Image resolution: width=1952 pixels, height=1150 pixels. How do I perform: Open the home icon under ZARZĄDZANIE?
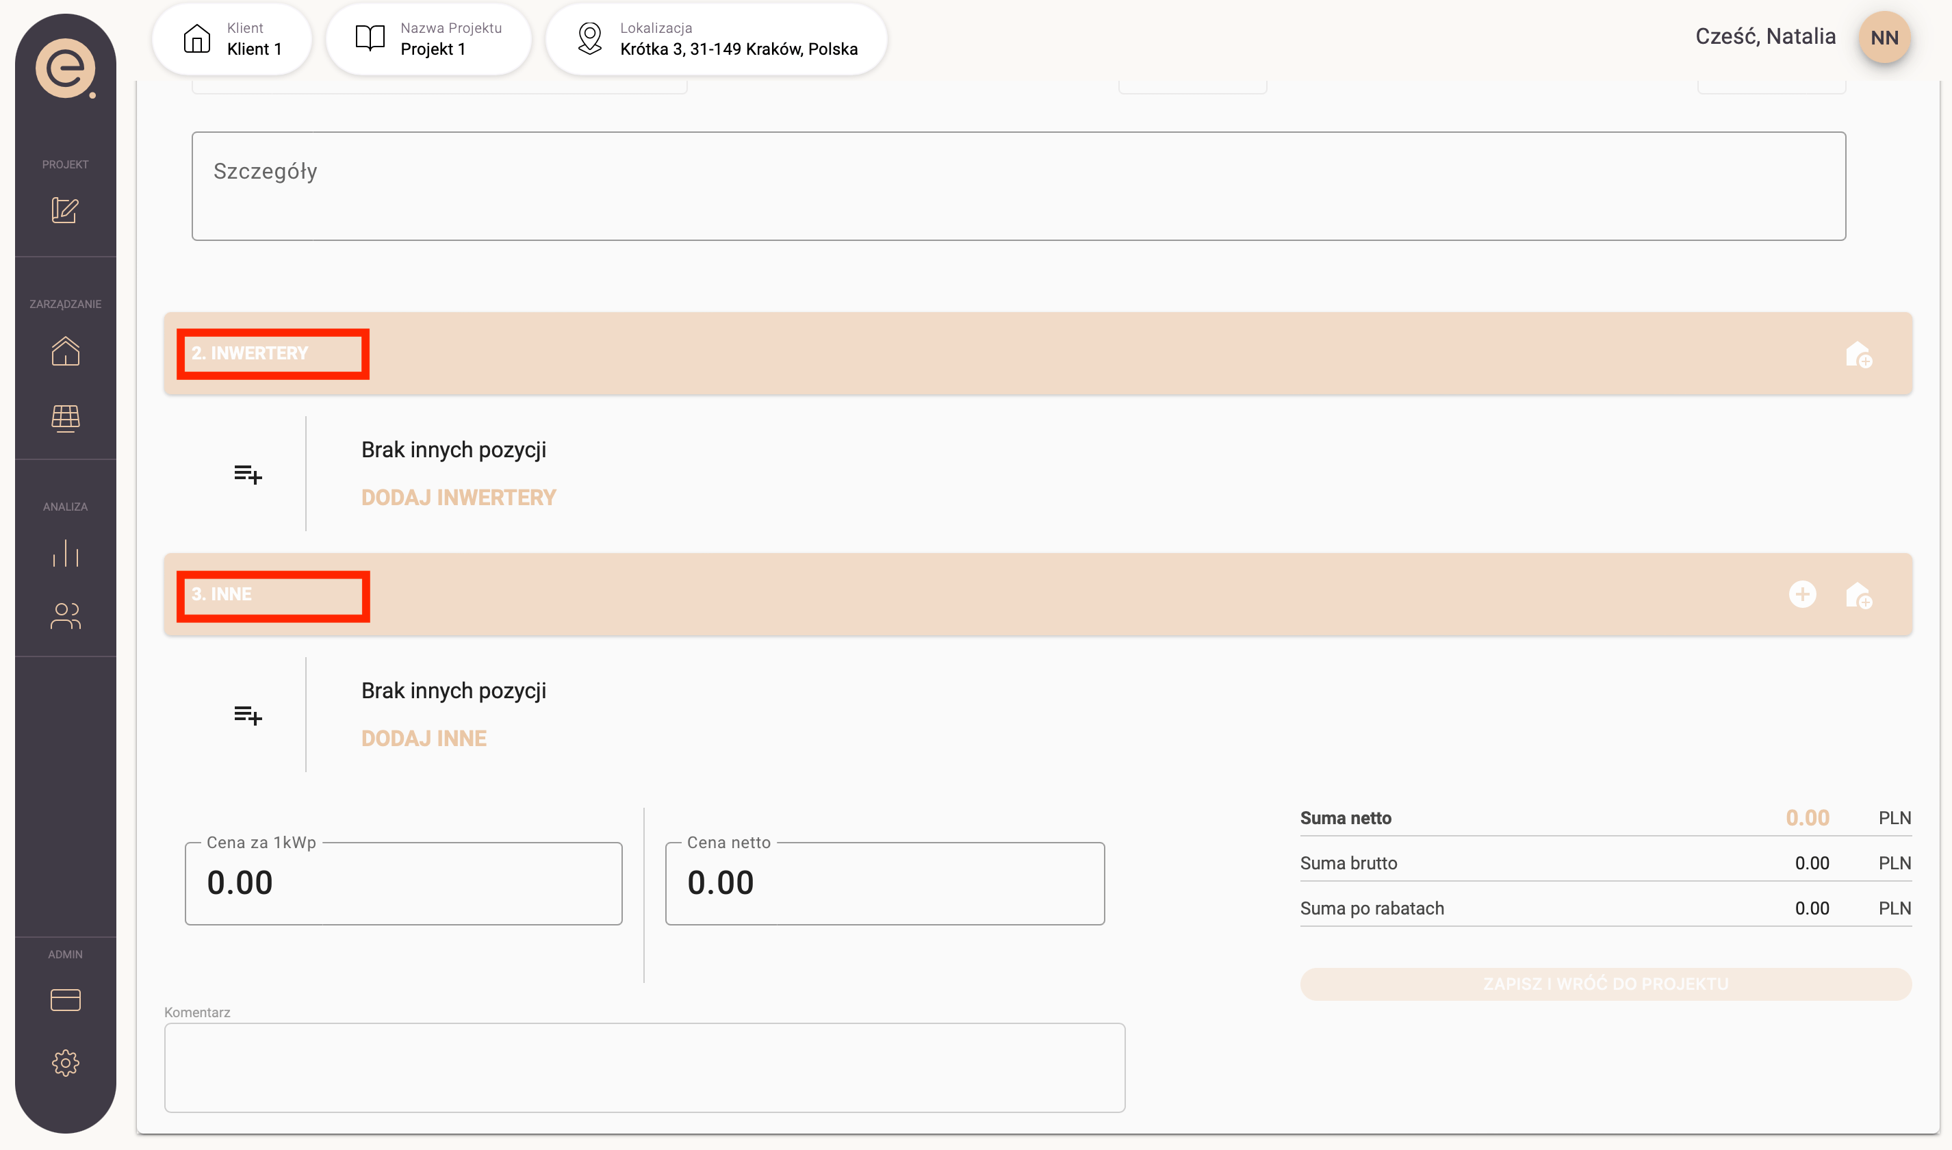click(65, 350)
